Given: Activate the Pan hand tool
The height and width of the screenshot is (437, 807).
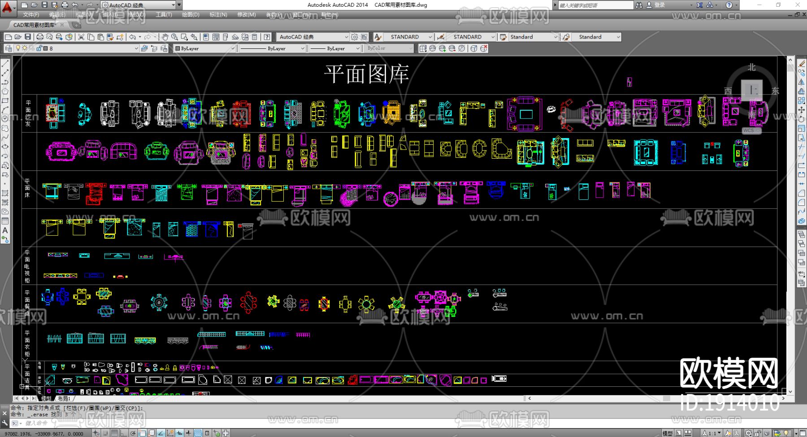Looking at the screenshot, I should (165, 37).
